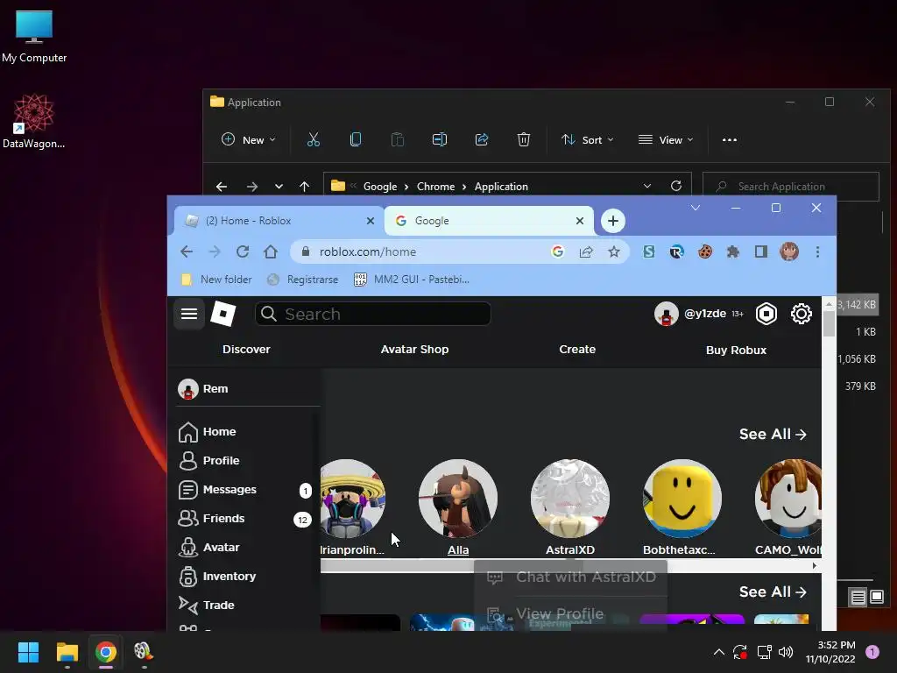Viewport: 897px width, 673px height.
Task: Open Registrarse bookmark
Action: pyautogui.click(x=303, y=280)
